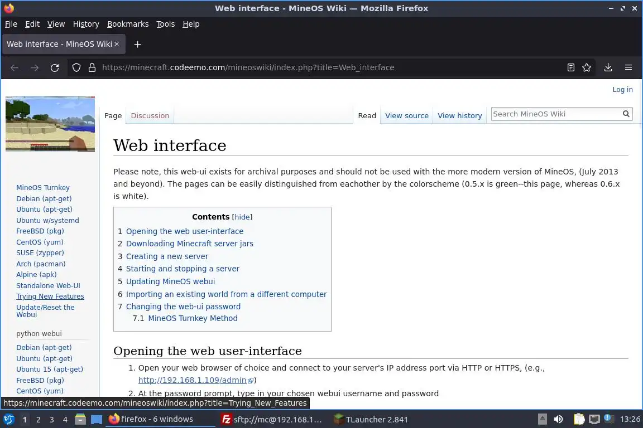643x428 pixels.
Task: Open Trying New Features sidebar link
Action: point(50,296)
